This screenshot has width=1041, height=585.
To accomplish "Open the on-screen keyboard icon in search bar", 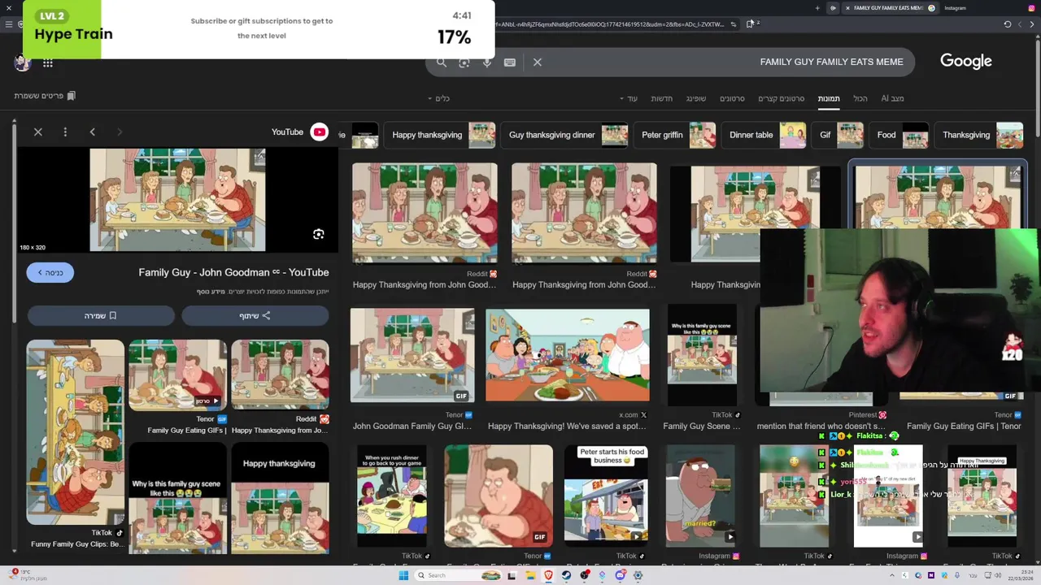I will pyautogui.click(x=510, y=62).
